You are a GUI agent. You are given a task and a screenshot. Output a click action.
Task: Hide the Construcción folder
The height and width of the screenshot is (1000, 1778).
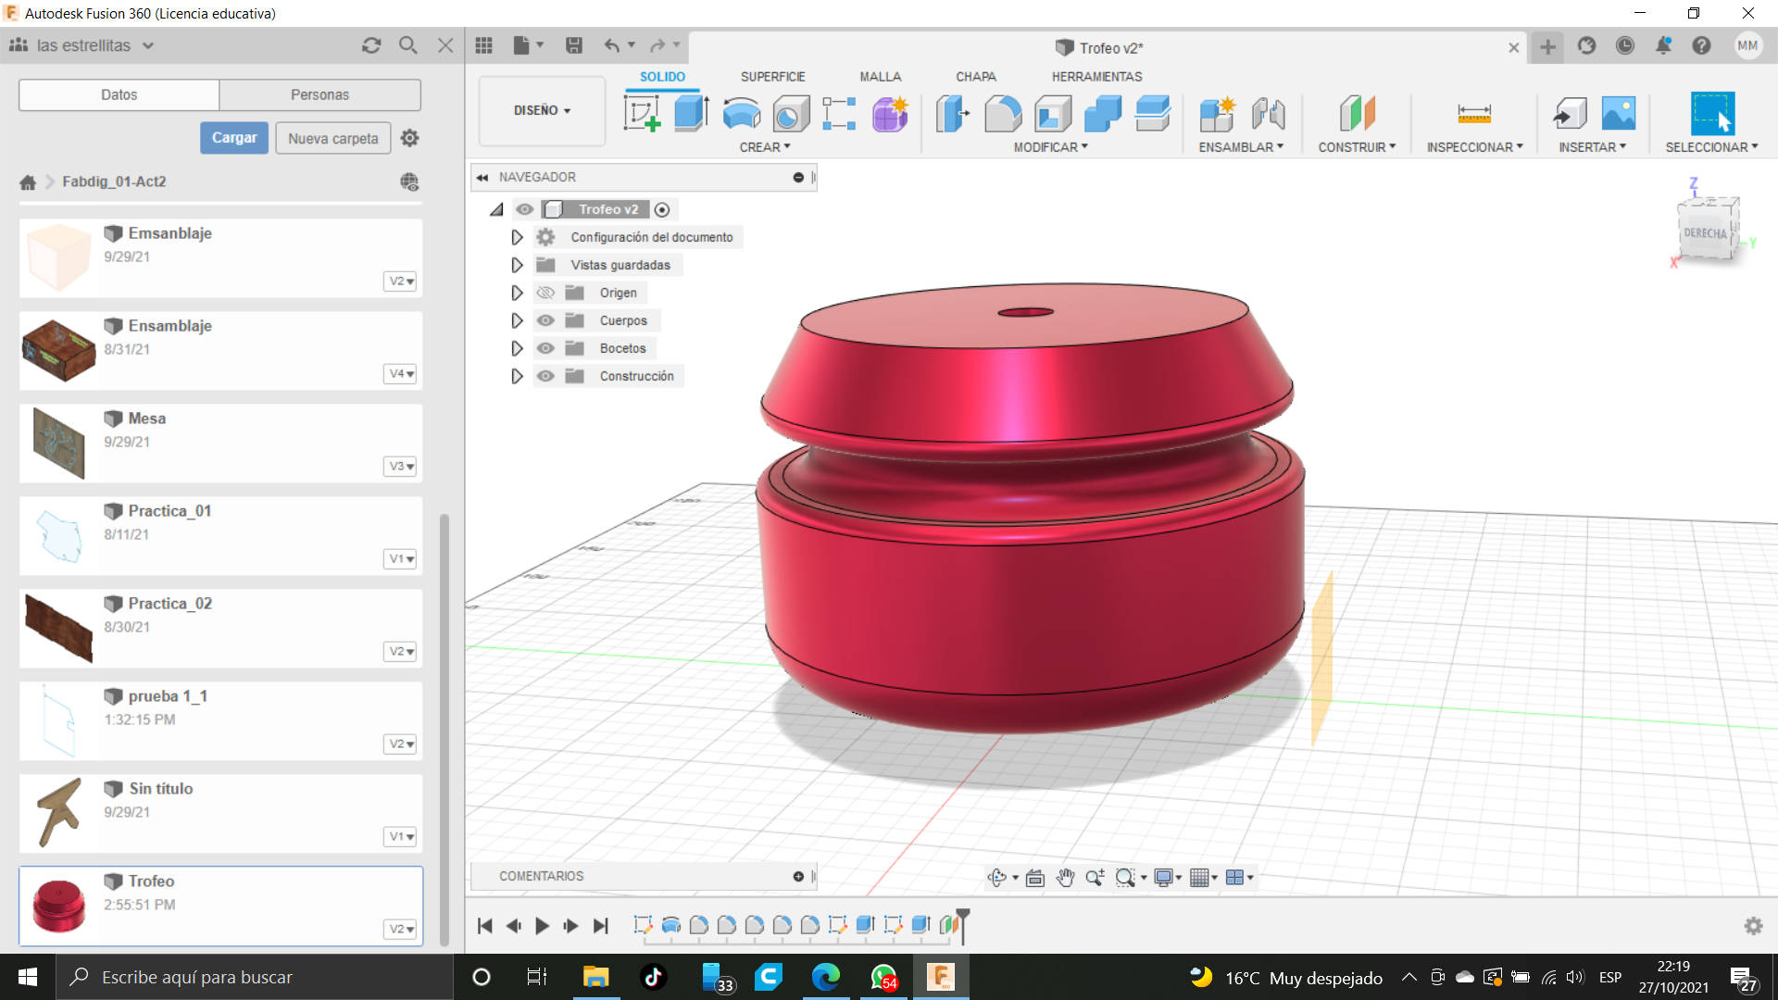click(x=545, y=376)
